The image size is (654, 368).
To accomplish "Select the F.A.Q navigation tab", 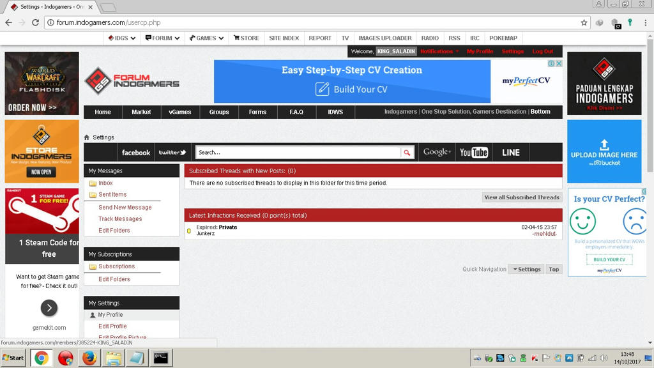I will [x=296, y=112].
